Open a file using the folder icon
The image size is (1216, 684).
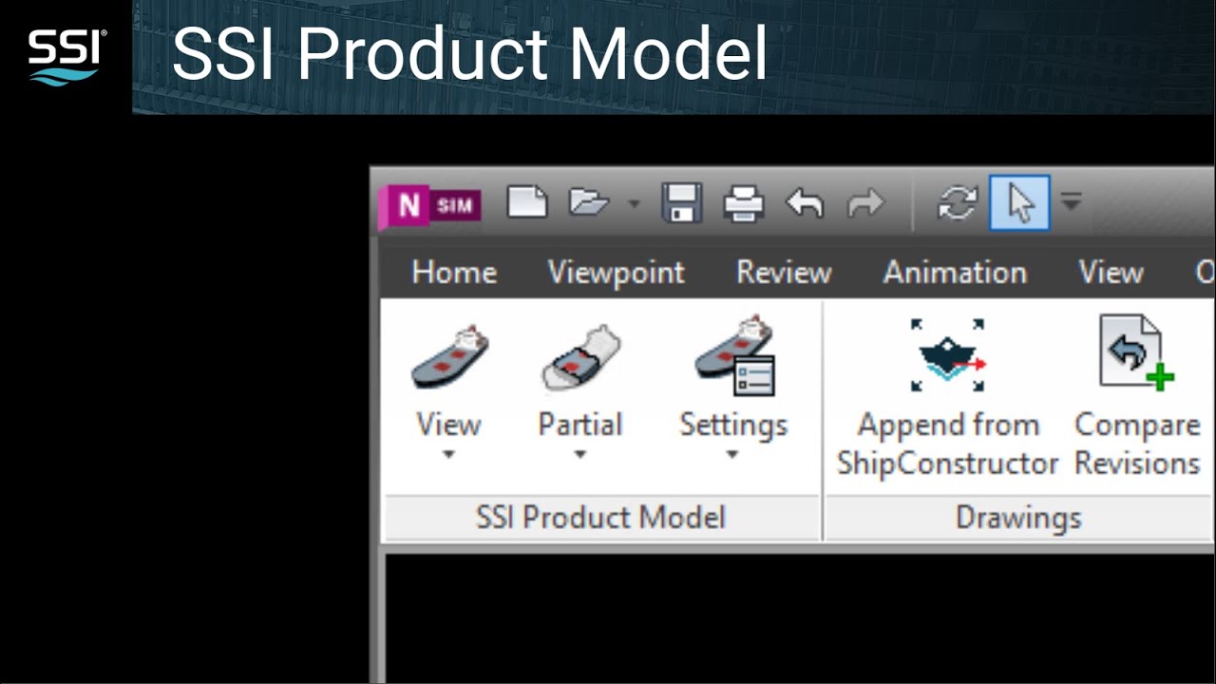588,202
